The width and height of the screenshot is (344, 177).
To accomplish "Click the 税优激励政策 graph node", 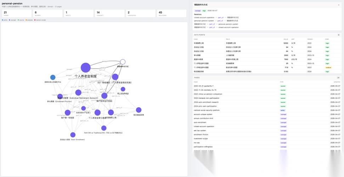I will pos(139,110).
